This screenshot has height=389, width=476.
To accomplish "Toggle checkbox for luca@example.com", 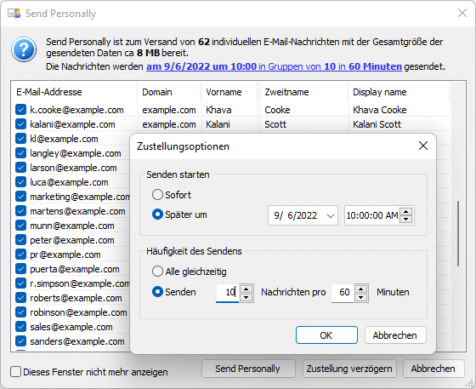I will click(x=20, y=182).
